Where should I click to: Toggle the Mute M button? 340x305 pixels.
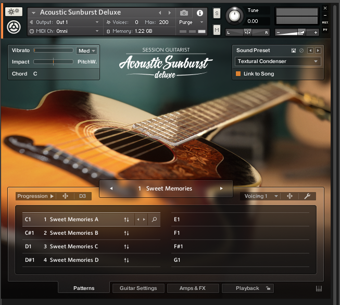pyautogui.click(x=217, y=30)
